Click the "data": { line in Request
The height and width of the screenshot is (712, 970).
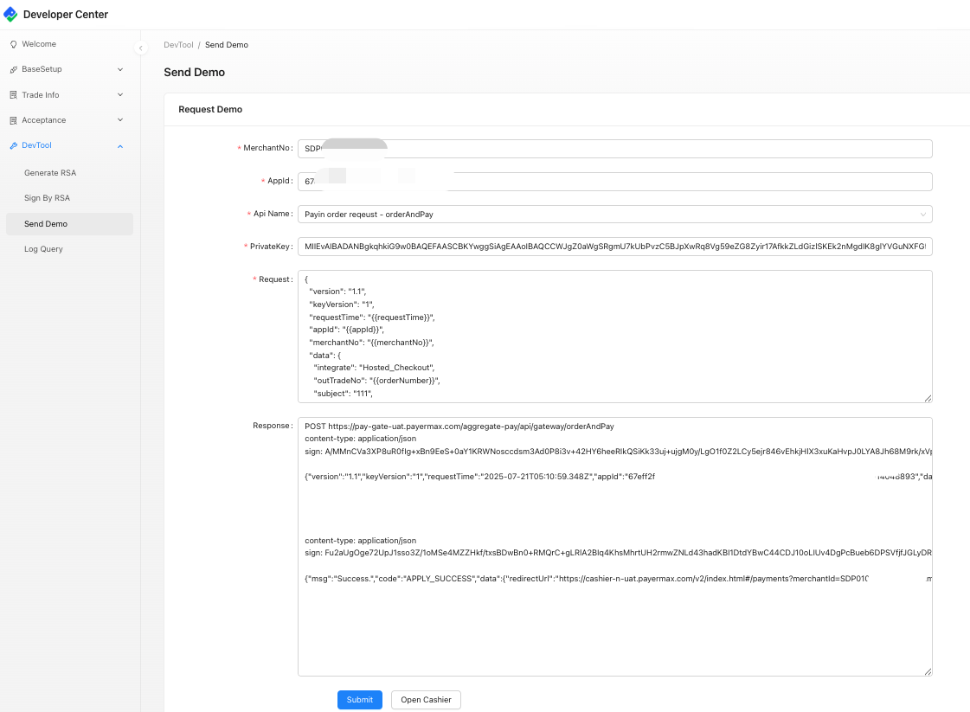point(324,355)
